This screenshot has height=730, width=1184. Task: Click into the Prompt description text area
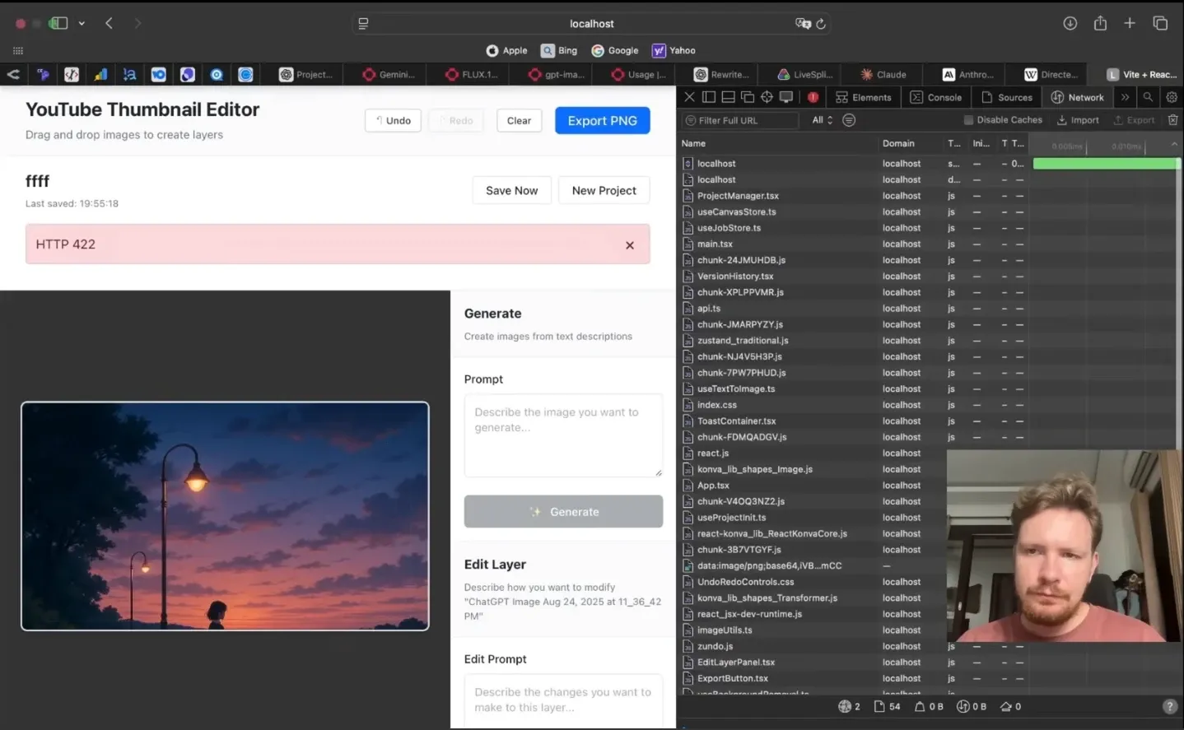click(563, 435)
